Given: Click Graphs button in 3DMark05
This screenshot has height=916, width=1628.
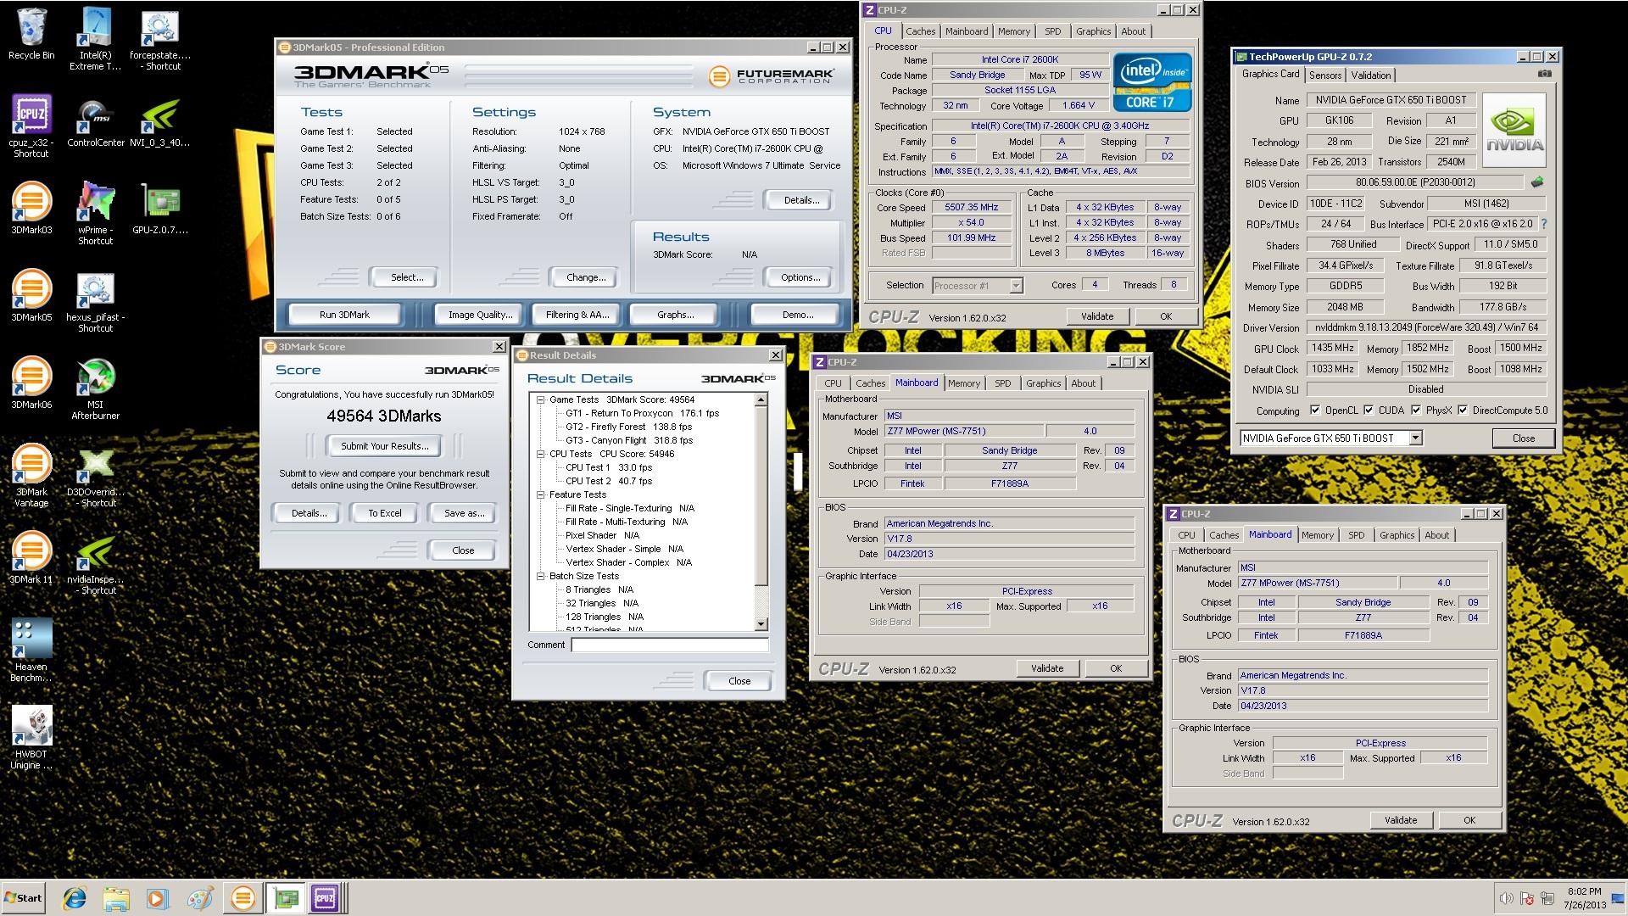Looking at the screenshot, I should point(675,315).
